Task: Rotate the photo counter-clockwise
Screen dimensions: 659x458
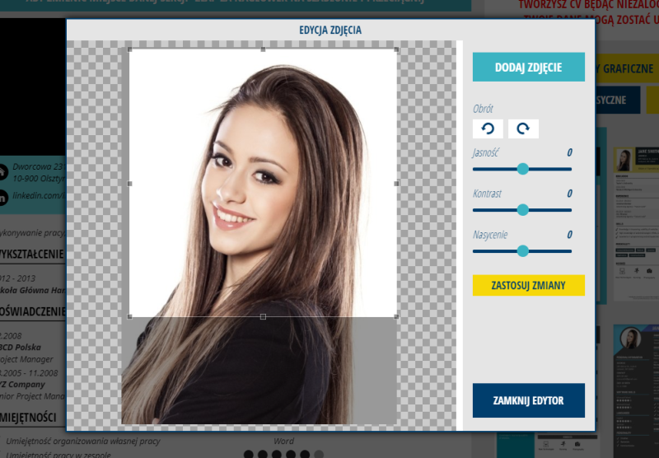Action: pyautogui.click(x=488, y=129)
